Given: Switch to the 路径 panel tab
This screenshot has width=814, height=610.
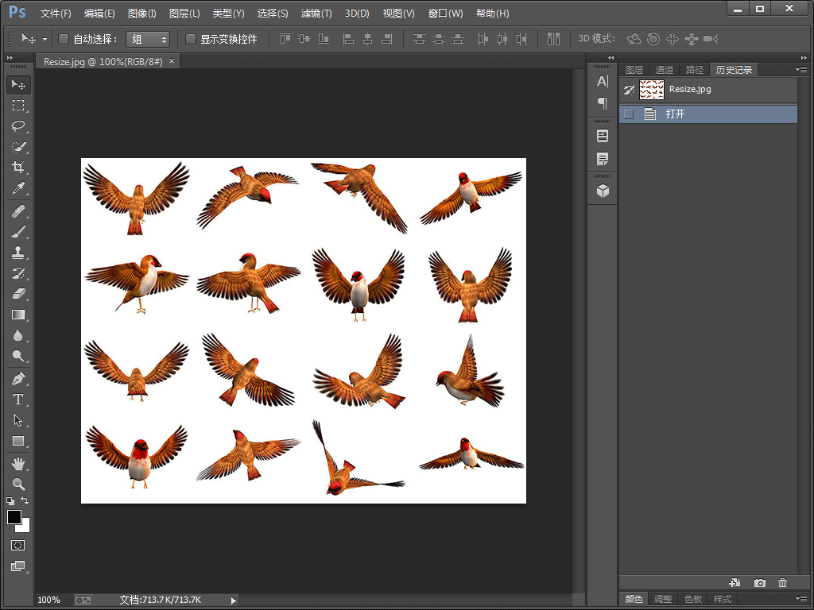Looking at the screenshot, I should [x=694, y=70].
